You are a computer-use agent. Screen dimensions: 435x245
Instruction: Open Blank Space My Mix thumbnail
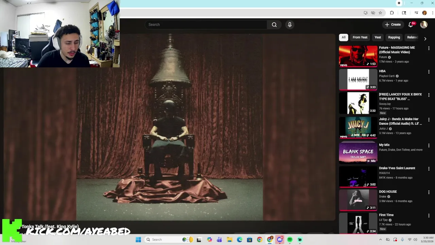(358, 153)
